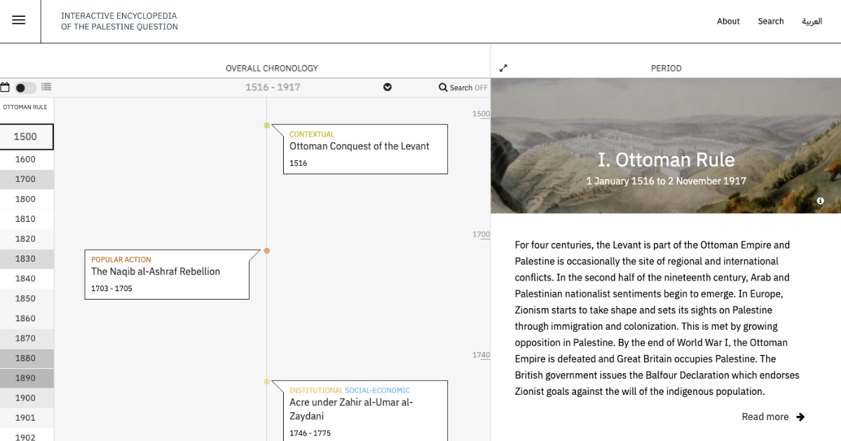
Task: Jump to year 1600
Action: pyautogui.click(x=27, y=159)
